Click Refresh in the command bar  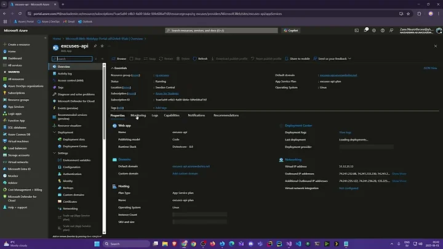click(200, 59)
